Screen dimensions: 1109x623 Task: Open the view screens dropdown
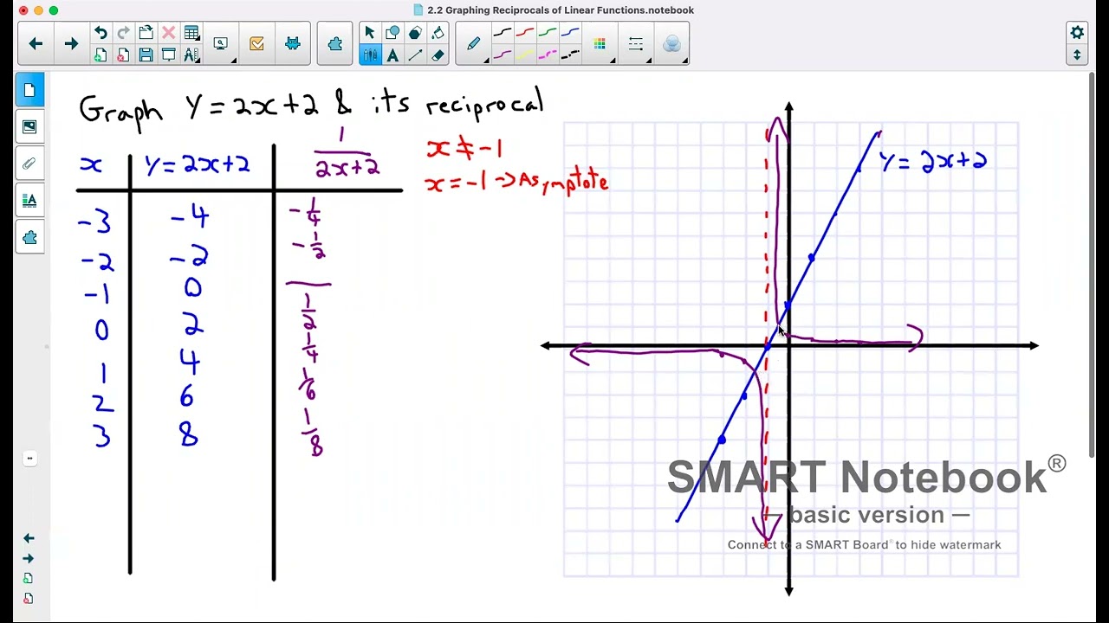[220, 43]
